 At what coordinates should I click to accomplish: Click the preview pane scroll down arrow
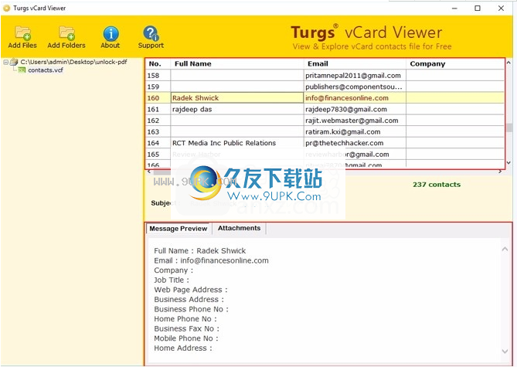(x=505, y=352)
